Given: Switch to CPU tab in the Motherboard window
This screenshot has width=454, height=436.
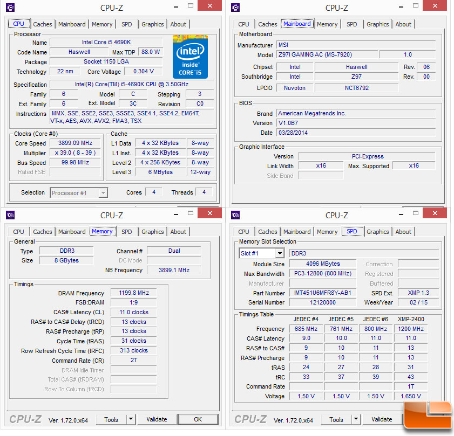Looking at the screenshot, I should point(243,24).
